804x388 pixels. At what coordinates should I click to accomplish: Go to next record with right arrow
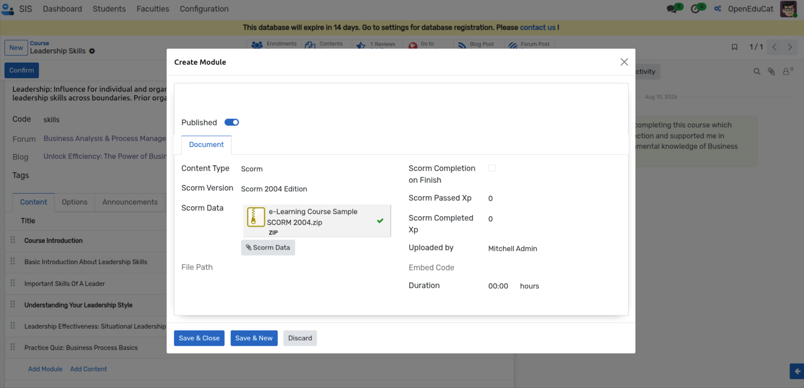[790, 47]
